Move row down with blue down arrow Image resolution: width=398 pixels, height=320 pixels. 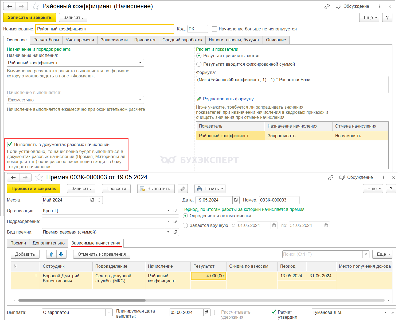tap(61, 254)
